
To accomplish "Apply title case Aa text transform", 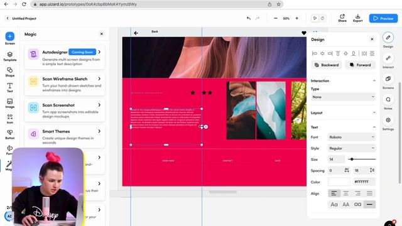I will point(334,205).
